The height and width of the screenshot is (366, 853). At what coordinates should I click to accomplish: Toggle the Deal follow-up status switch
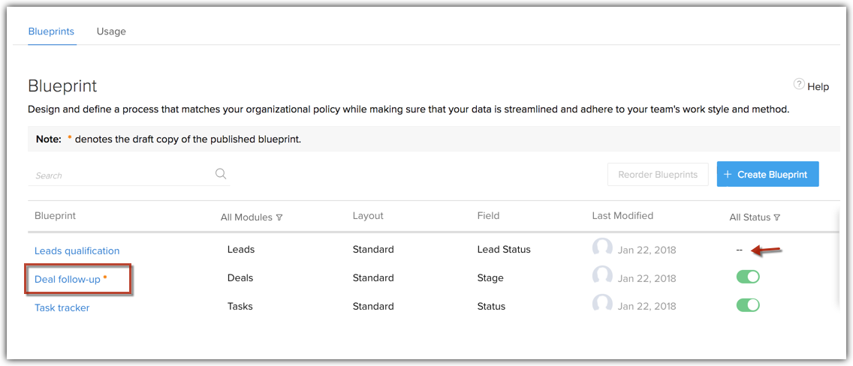tap(748, 277)
